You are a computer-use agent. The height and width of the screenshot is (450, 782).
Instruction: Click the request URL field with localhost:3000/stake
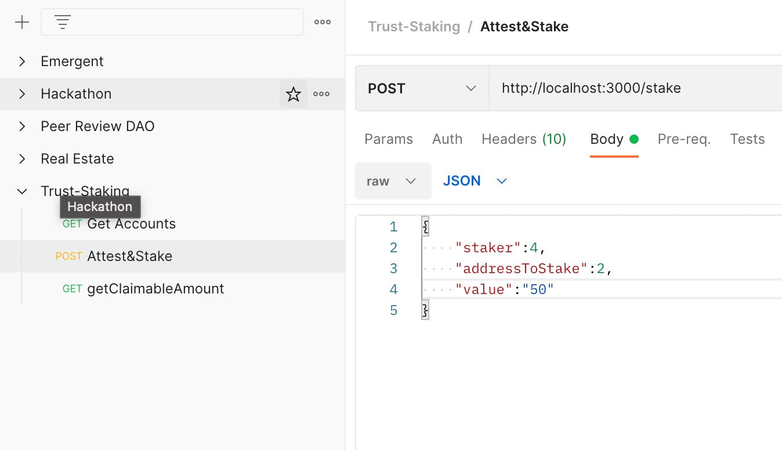tap(636, 88)
